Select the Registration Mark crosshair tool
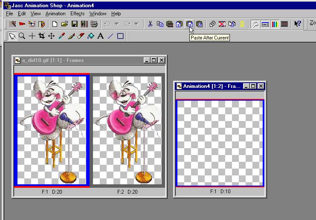The width and height of the screenshot is (316, 220). 32,36
